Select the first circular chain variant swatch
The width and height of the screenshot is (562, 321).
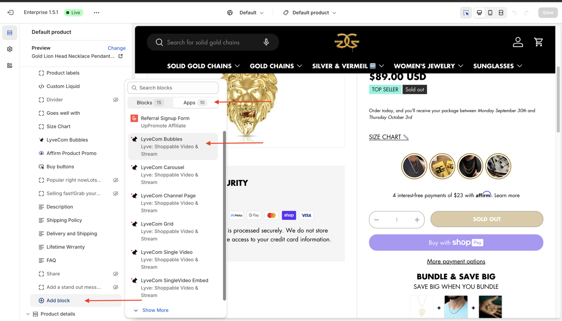pos(414,166)
